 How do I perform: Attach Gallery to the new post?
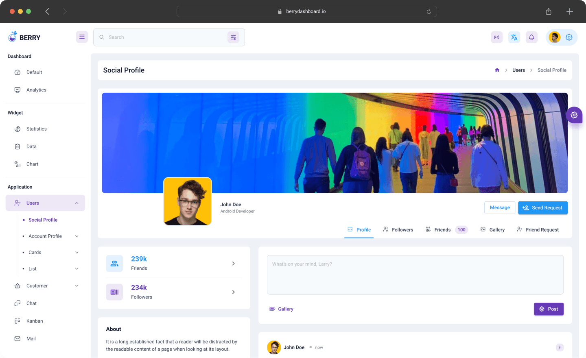click(x=281, y=309)
